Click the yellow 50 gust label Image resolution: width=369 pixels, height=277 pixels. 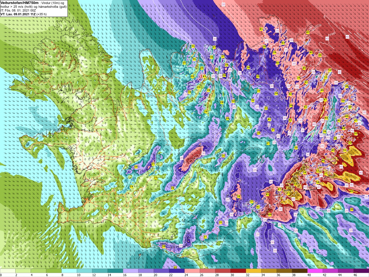click(x=356, y=134)
